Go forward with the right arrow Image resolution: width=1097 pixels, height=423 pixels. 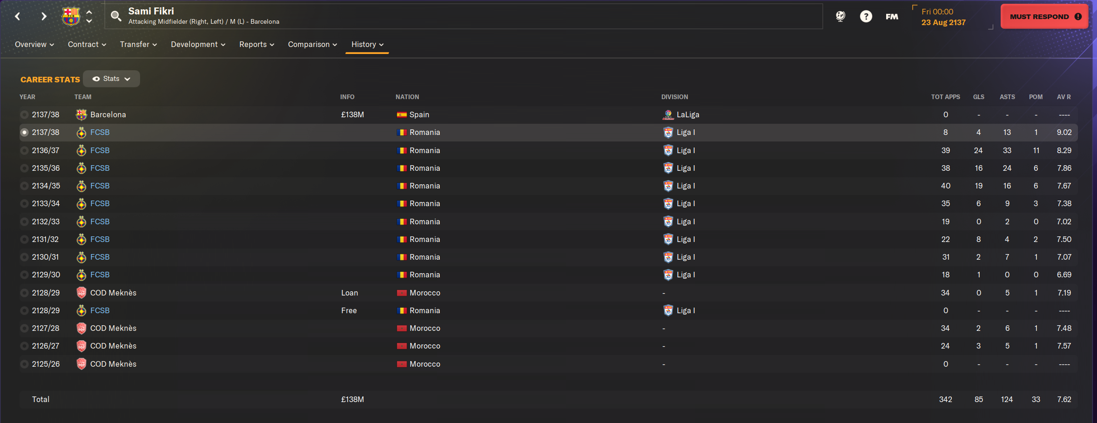click(x=44, y=16)
